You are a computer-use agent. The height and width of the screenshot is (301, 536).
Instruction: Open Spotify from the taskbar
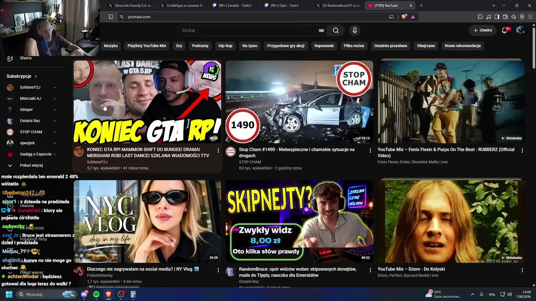pyautogui.click(x=96, y=294)
